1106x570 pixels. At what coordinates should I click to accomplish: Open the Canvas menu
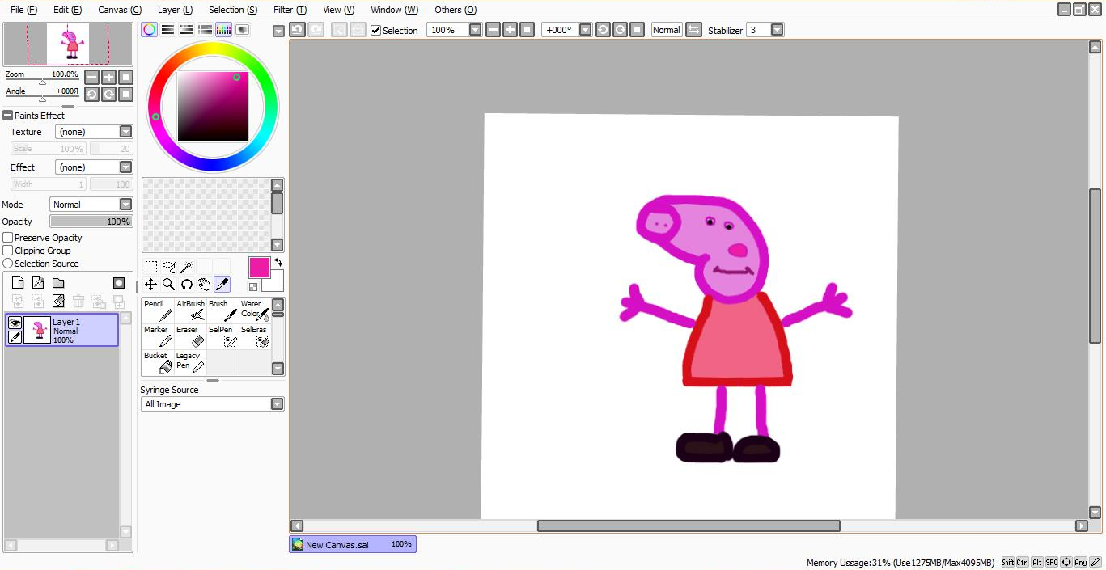coord(120,10)
